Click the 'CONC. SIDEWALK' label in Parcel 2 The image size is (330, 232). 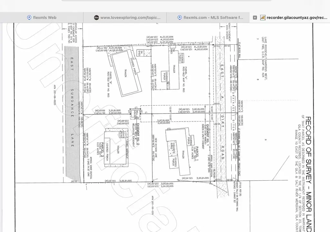[127, 150]
